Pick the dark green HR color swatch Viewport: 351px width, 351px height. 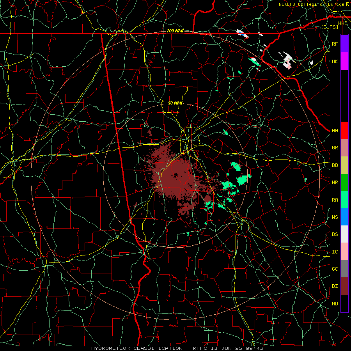click(x=344, y=183)
